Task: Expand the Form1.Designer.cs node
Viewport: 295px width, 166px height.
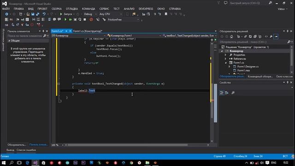Action: (230, 66)
